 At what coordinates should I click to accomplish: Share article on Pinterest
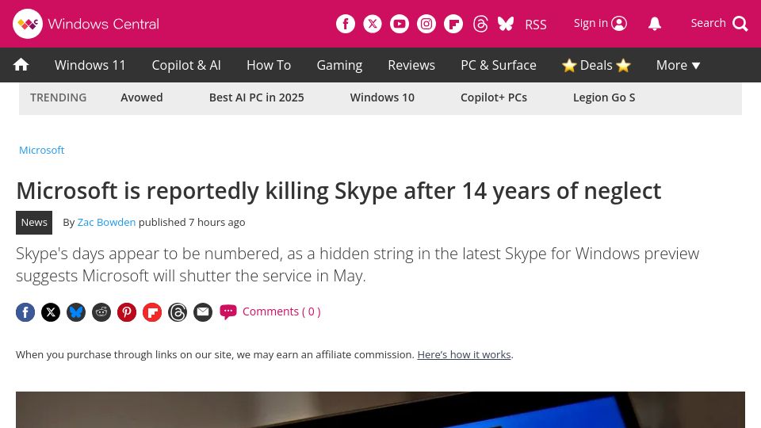(127, 312)
